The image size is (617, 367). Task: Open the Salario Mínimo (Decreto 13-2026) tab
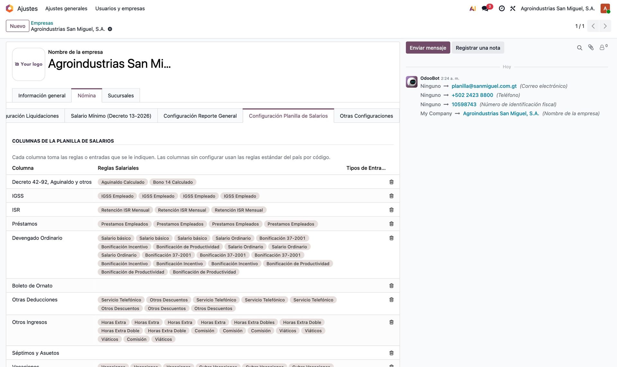point(111,116)
